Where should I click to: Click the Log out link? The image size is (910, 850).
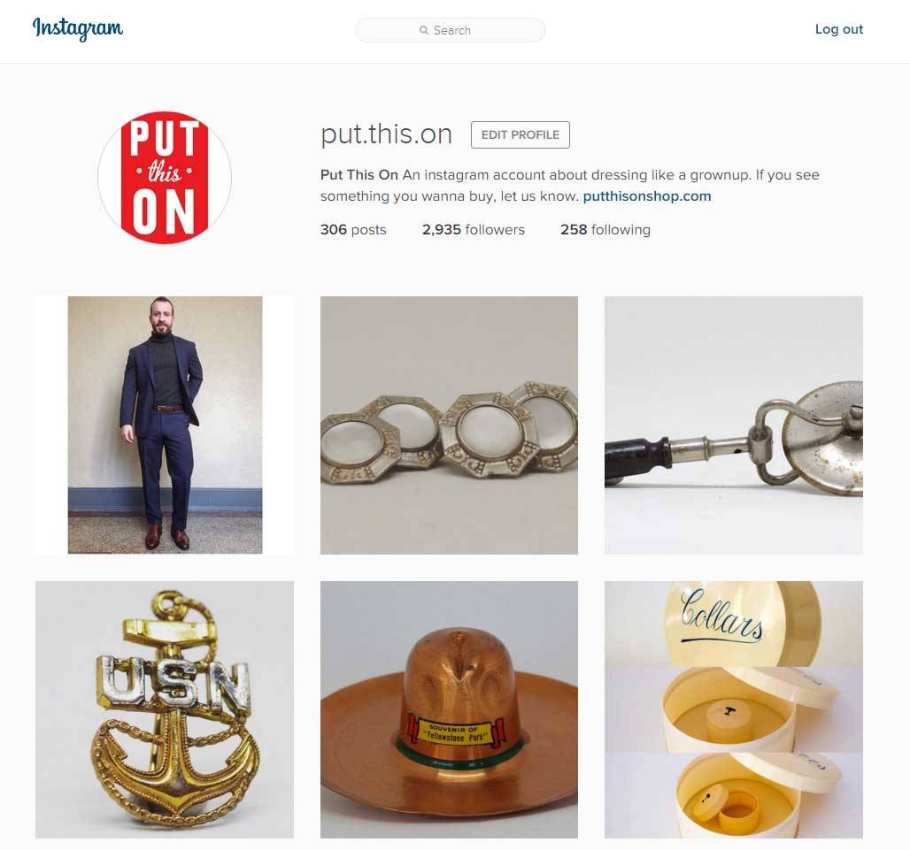tap(838, 29)
